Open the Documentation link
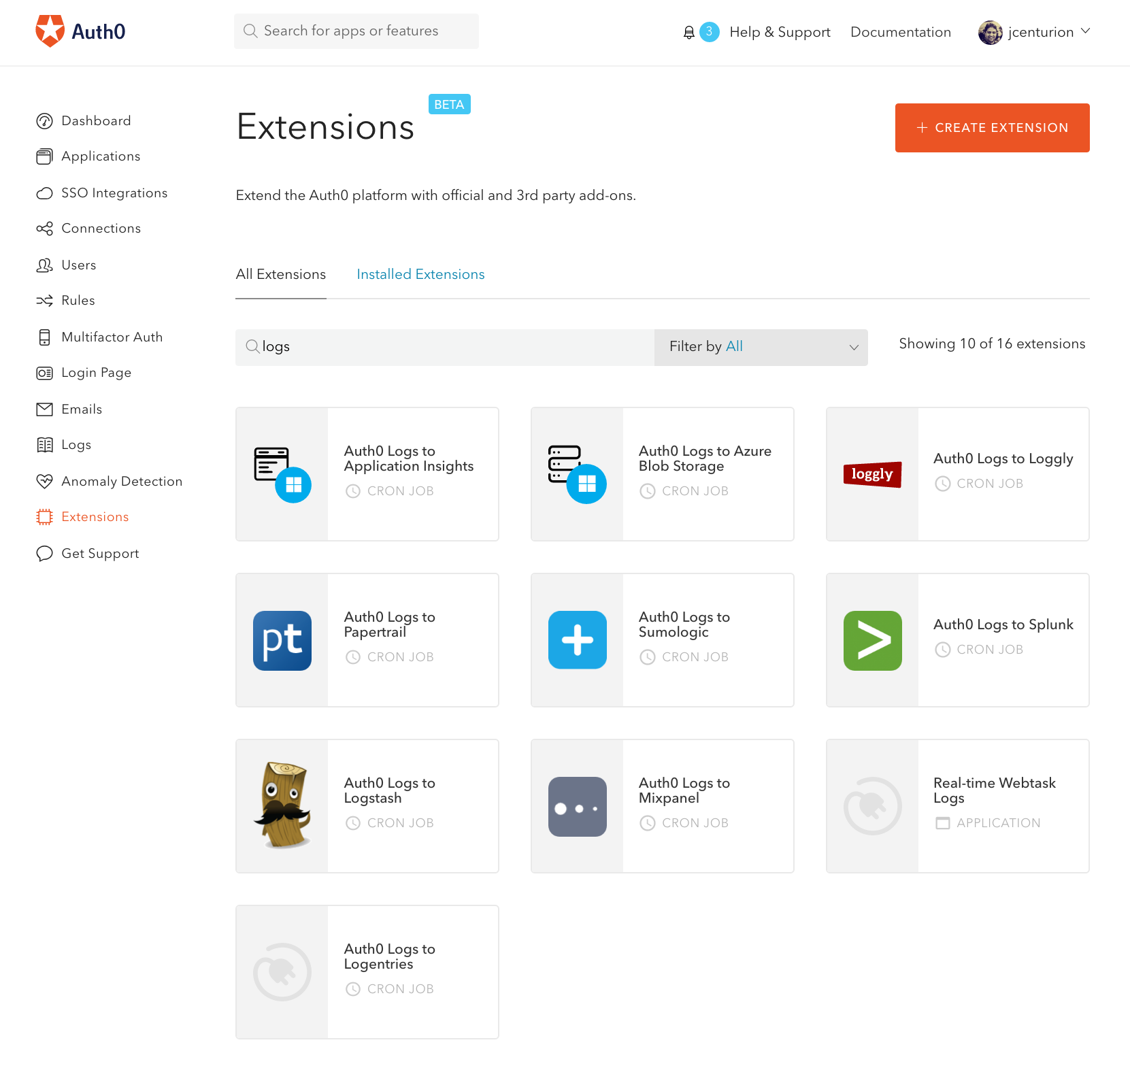 [901, 32]
